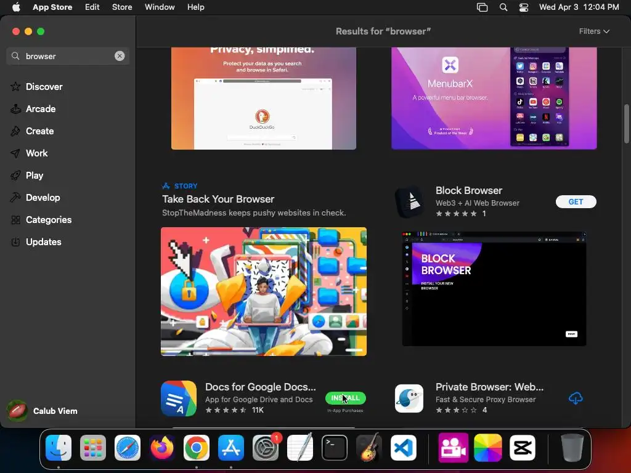The height and width of the screenshot is (473, 631).
Task: Open Calub Viem account profile
Action: click(43, 411)
